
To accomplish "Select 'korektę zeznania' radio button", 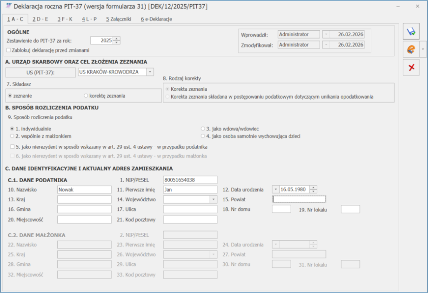I will point(86,95).
